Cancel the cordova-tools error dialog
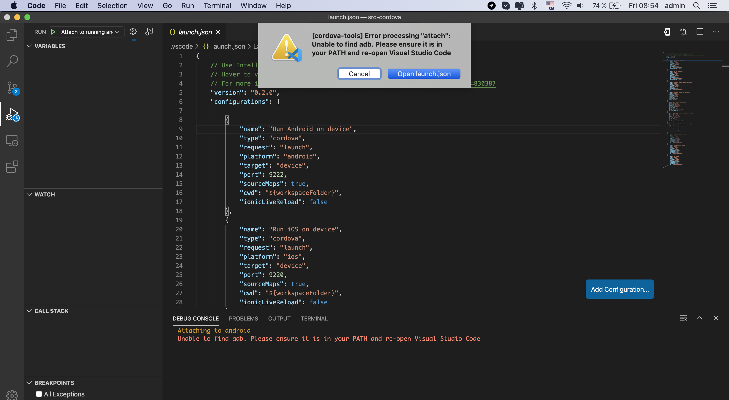This screenshot has height=400, width=729. (359, 74)
